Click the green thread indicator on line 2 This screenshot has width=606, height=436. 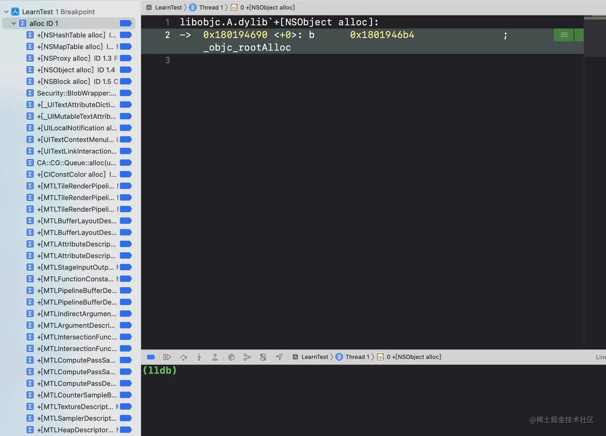(564, 35)
